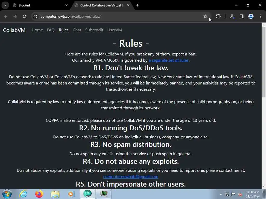Open the network tray icon

click(x=227, y=194)
